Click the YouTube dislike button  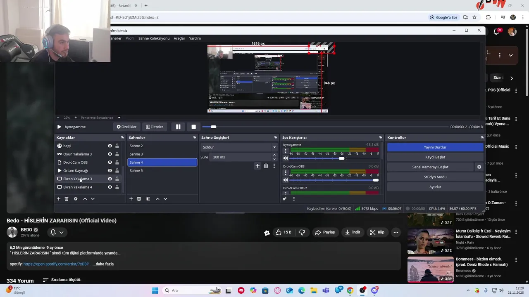pos(302,232)
